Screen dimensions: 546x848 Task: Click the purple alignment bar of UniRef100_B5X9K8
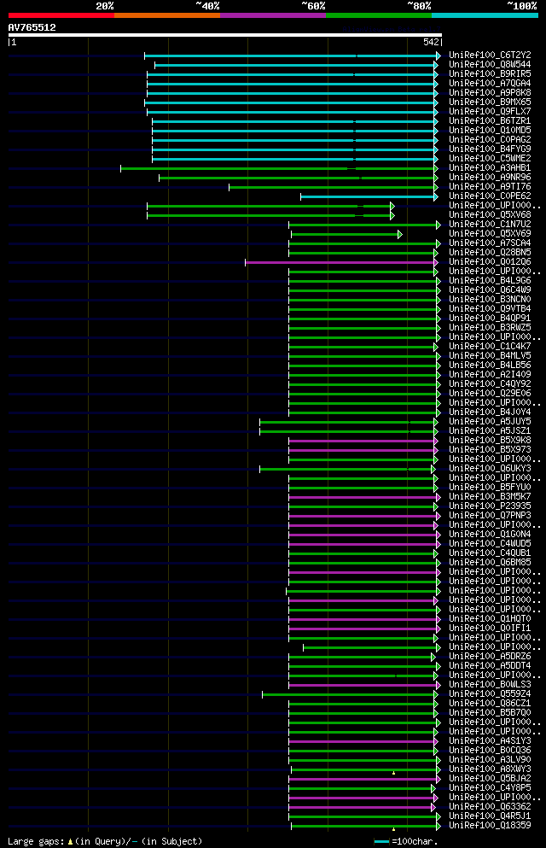(x=363, y=441)
